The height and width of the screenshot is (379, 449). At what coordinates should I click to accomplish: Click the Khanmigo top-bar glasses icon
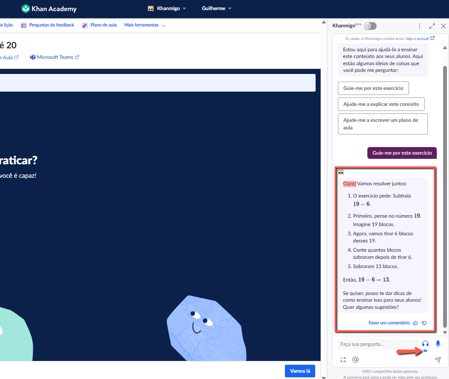(x=151, y=8)
